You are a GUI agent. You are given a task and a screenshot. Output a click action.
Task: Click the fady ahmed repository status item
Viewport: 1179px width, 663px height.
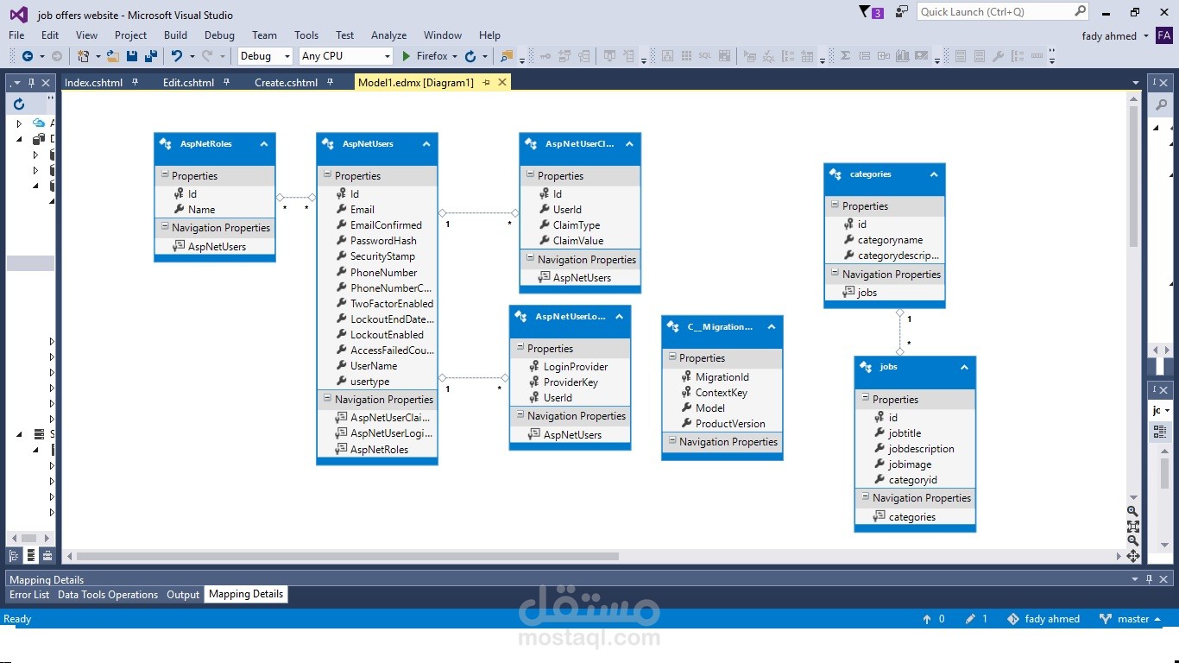[1043, 619]
